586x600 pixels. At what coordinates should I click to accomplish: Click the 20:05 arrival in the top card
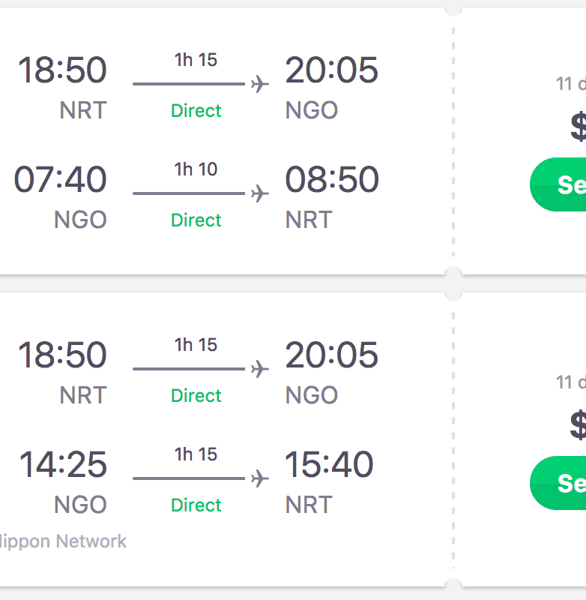[x=331, y=70]
